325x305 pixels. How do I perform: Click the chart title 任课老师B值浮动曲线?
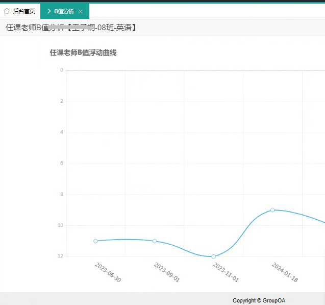pos(83,53)
